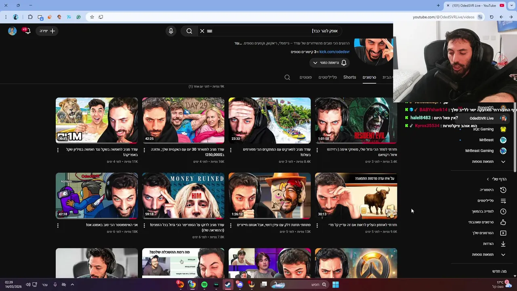This screenshot has width=517, height=291.
Task: Bookmark this page with the star icon
Action: [x=92, y=17]
